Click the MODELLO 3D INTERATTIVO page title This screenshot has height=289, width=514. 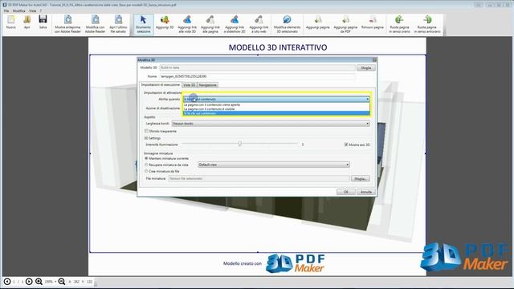point(278,47)
